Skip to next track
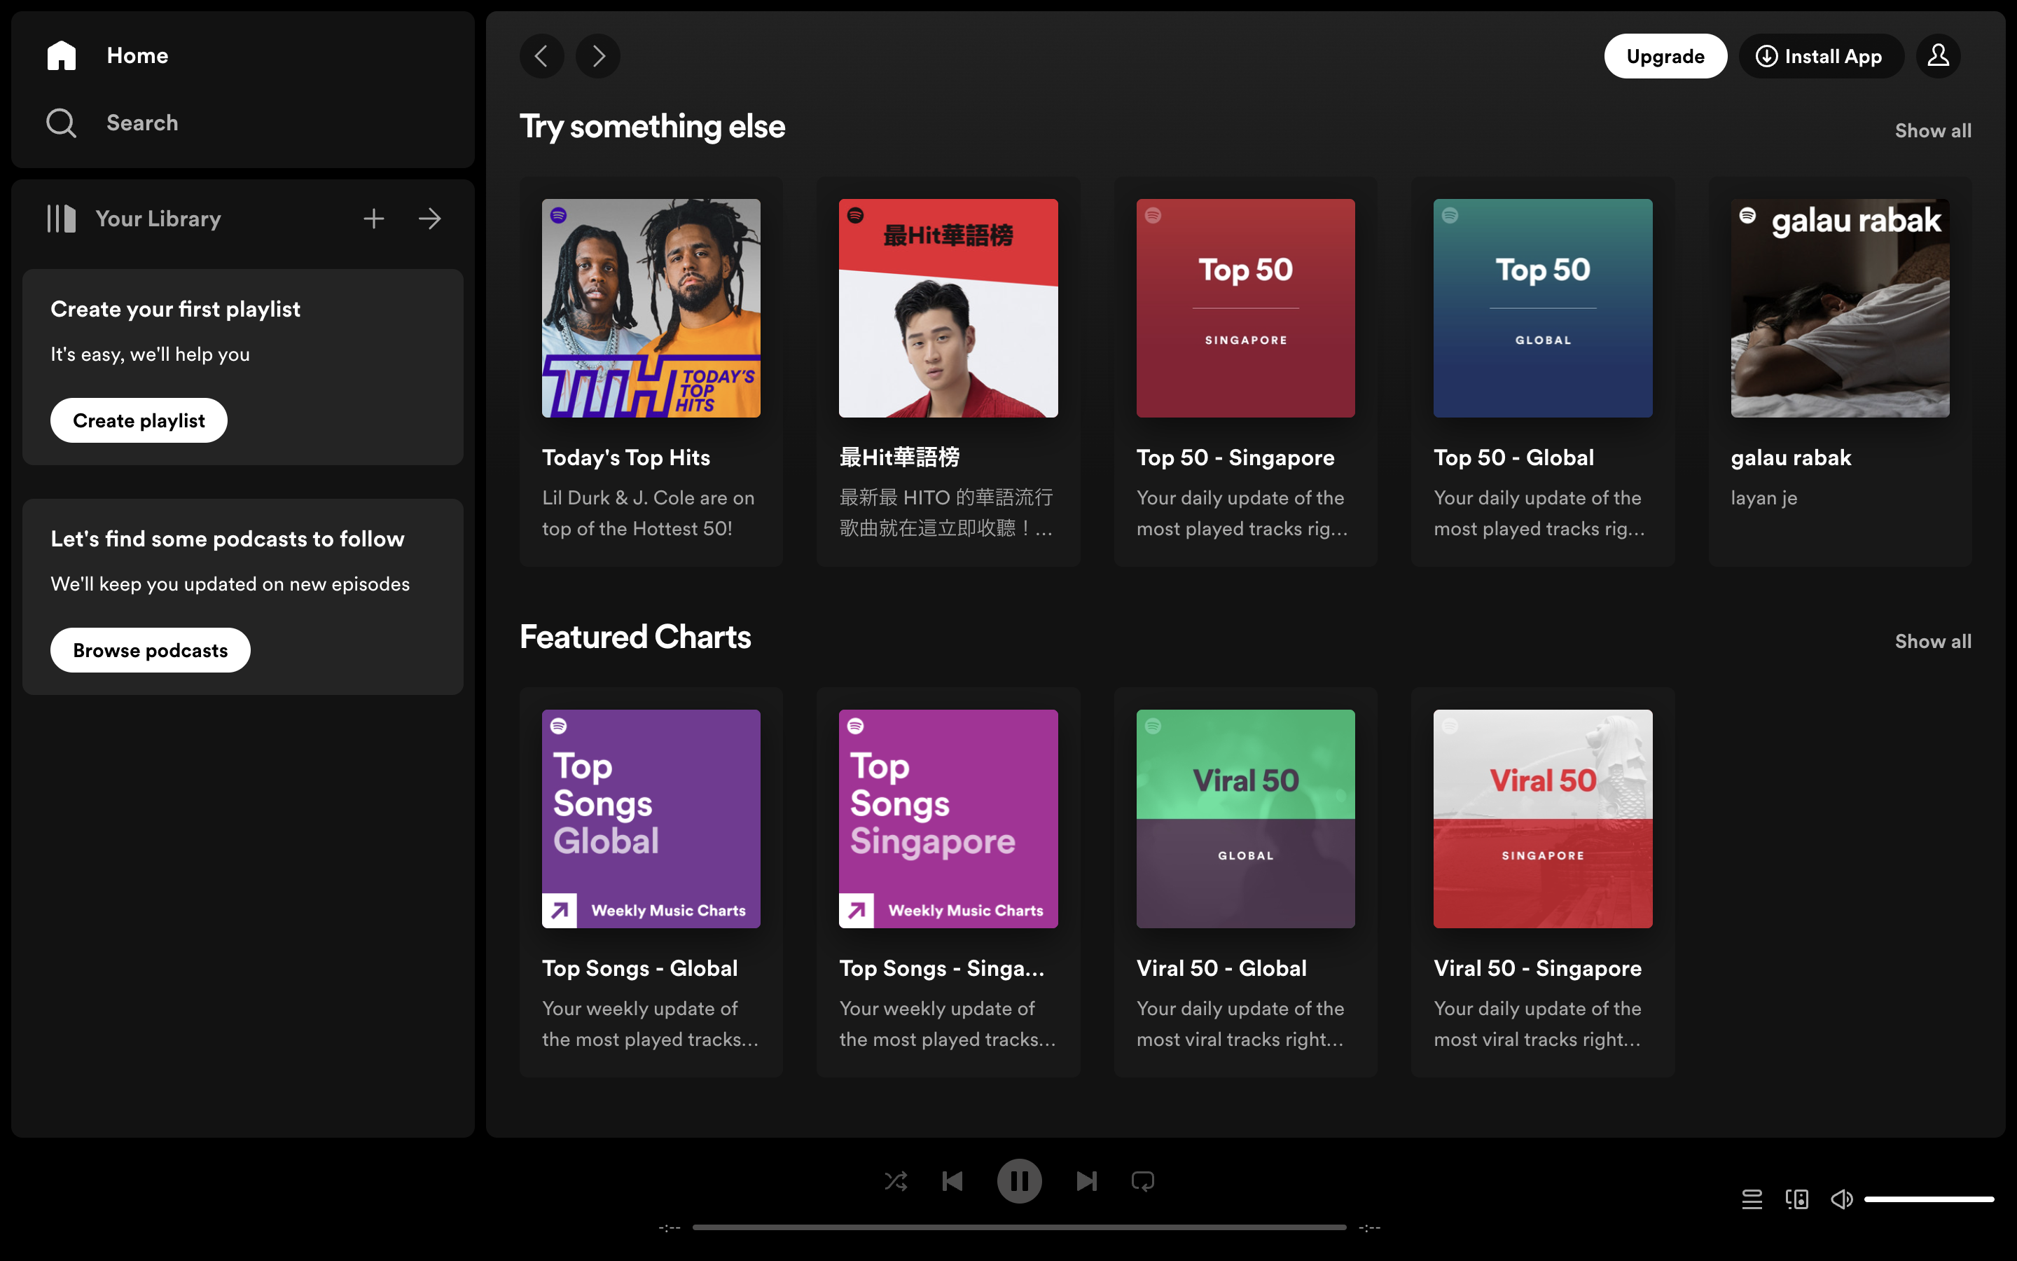The width and height of the screenshot is (2017, 1261). tap(1086, 1181)
